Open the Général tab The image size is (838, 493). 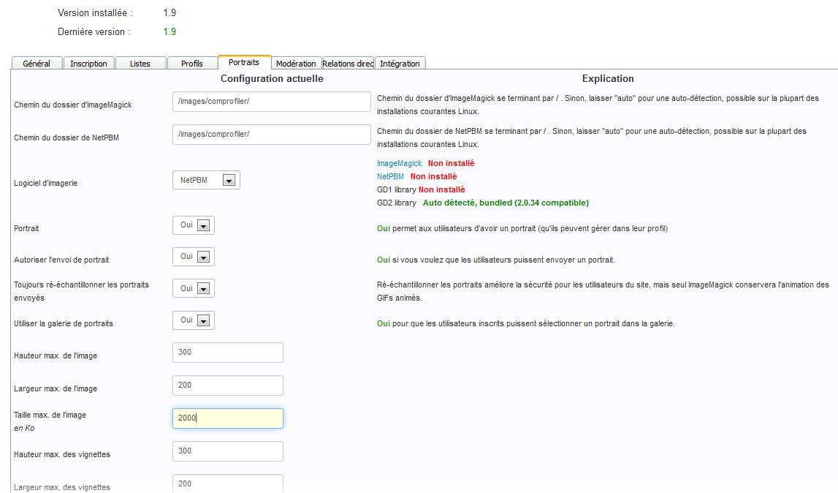point(37,64)
